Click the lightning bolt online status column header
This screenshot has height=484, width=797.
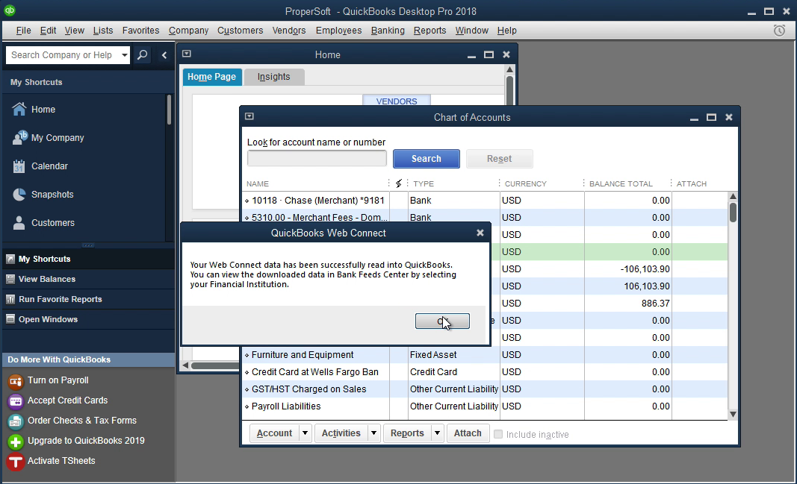coord(399,183)
